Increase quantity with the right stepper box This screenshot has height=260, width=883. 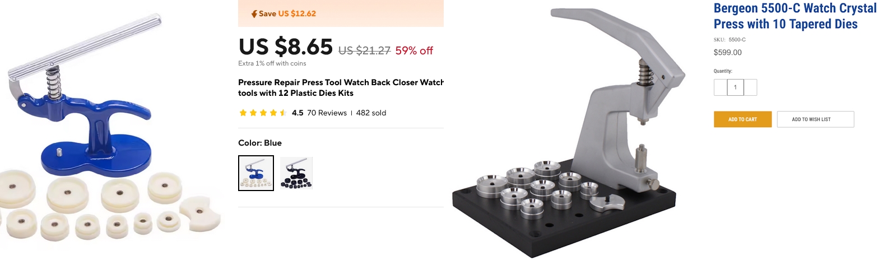pos(750,87)
